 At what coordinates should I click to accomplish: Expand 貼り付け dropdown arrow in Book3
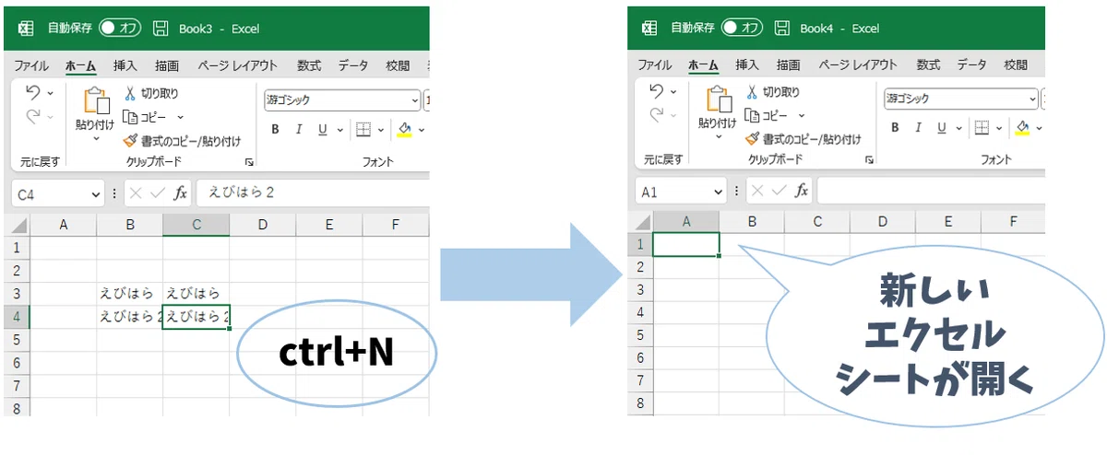(96, 139)
